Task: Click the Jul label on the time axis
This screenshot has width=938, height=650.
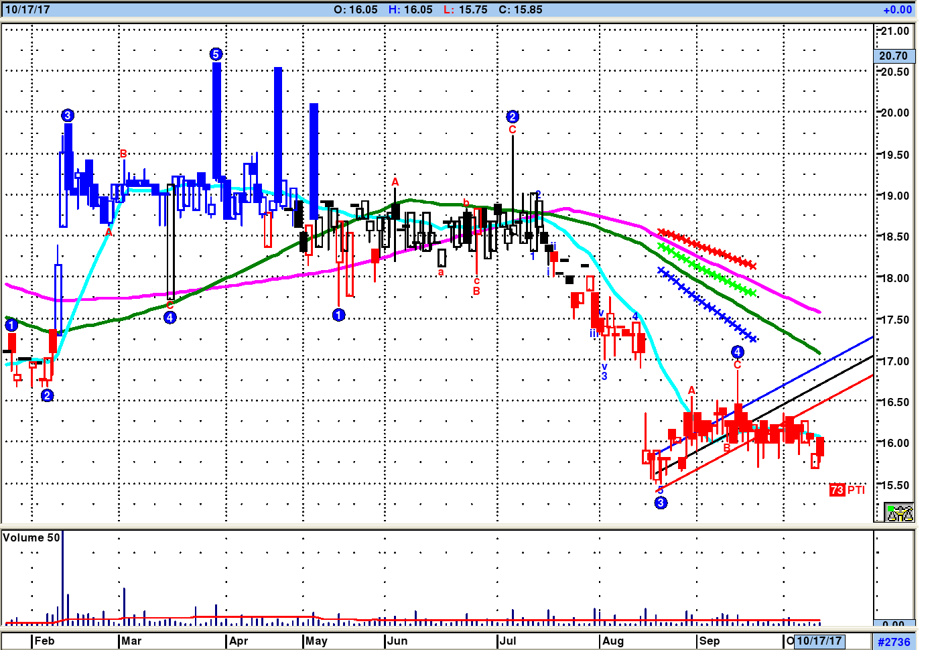Action: click(508, 641)
